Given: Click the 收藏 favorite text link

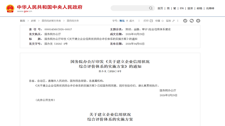Looking at the screenshot, I should [x=158, y=21].
